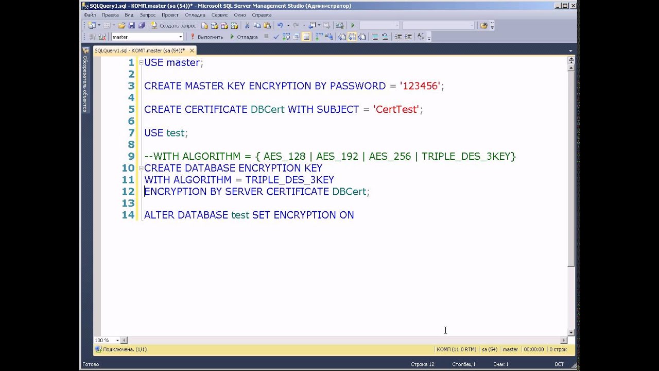This screenshot has height=371, width=659.
Task: Click the 'CertTest' string on line 5
Action: pyautogui.click(x=396, y=109)
